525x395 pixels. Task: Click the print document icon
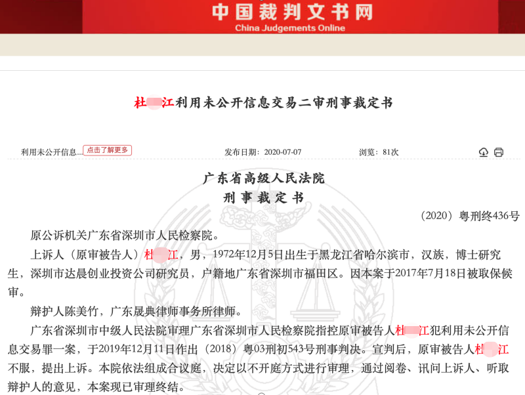499,152
